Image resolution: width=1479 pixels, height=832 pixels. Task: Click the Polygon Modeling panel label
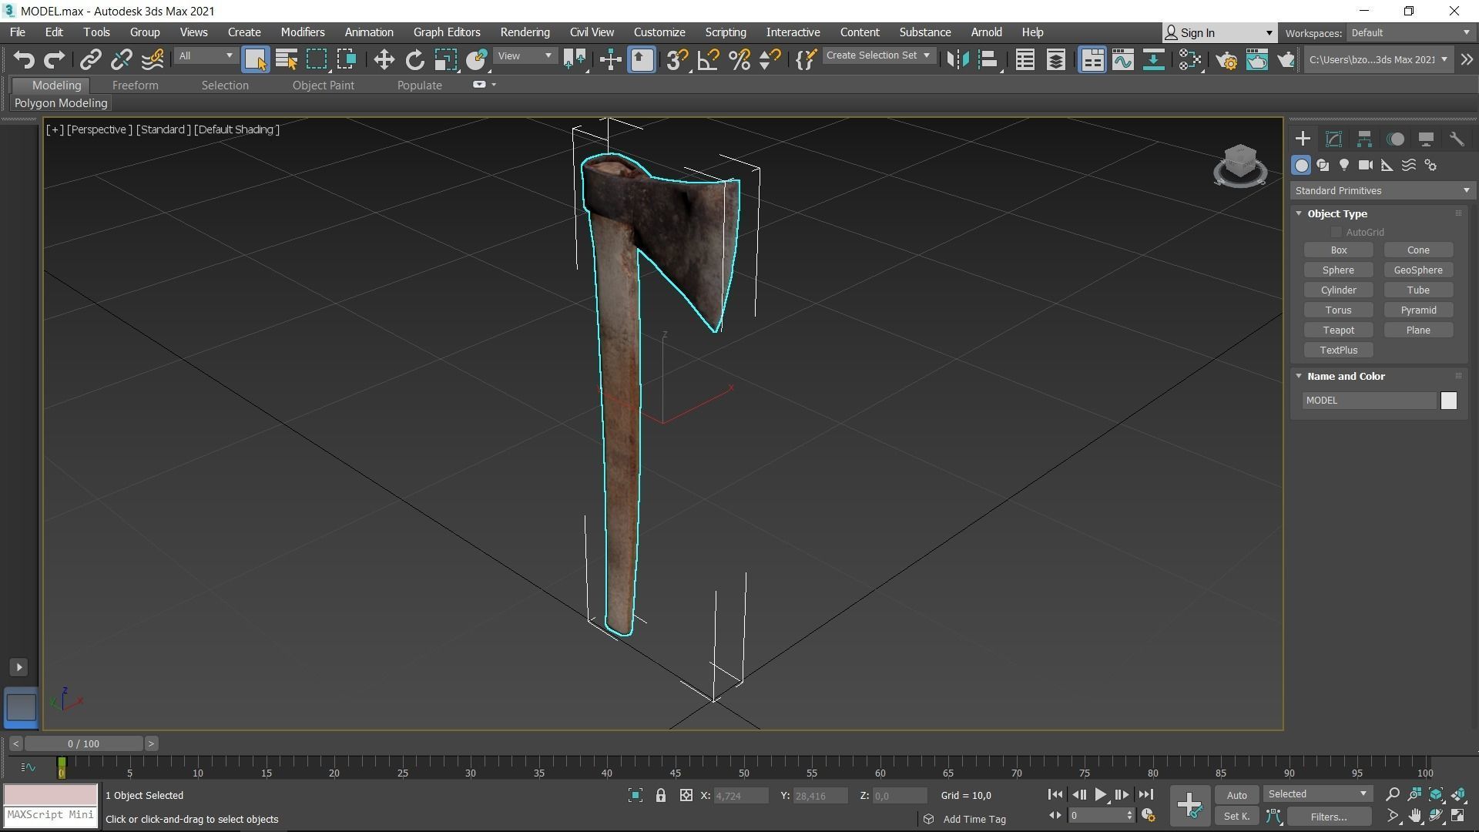point(61,103)
